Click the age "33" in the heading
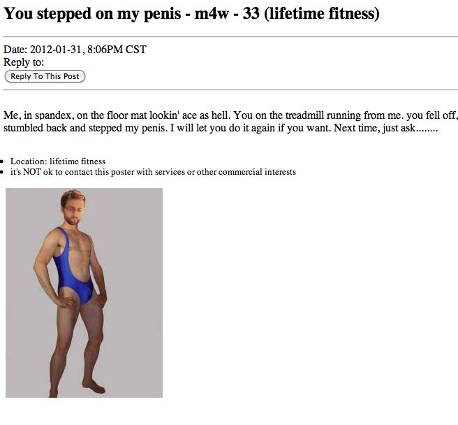Viewport: 458px width, 425px height. click(251, 14)
